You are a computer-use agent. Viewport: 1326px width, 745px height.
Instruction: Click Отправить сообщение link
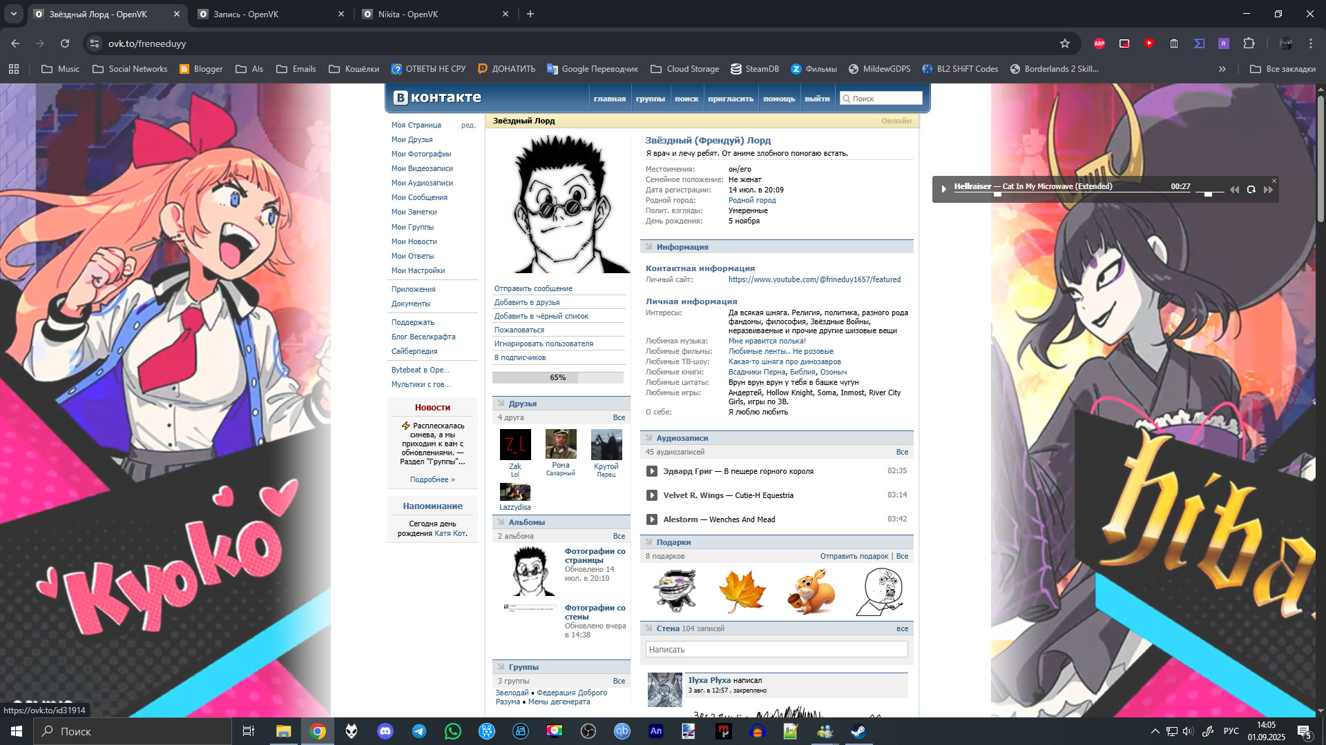point(533,288)
